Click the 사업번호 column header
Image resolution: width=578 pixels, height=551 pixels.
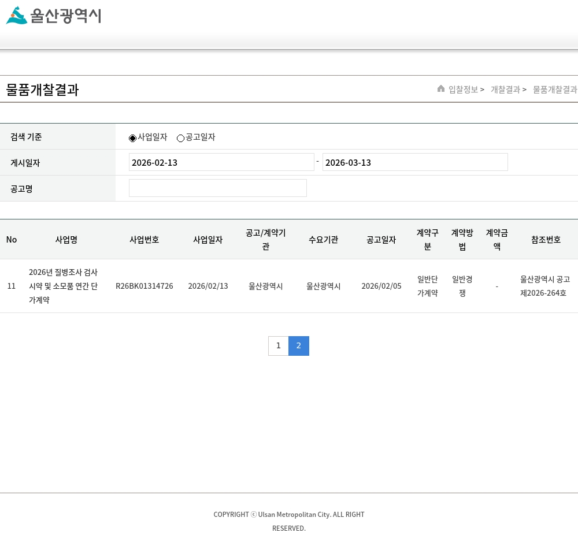coord(144,240)
